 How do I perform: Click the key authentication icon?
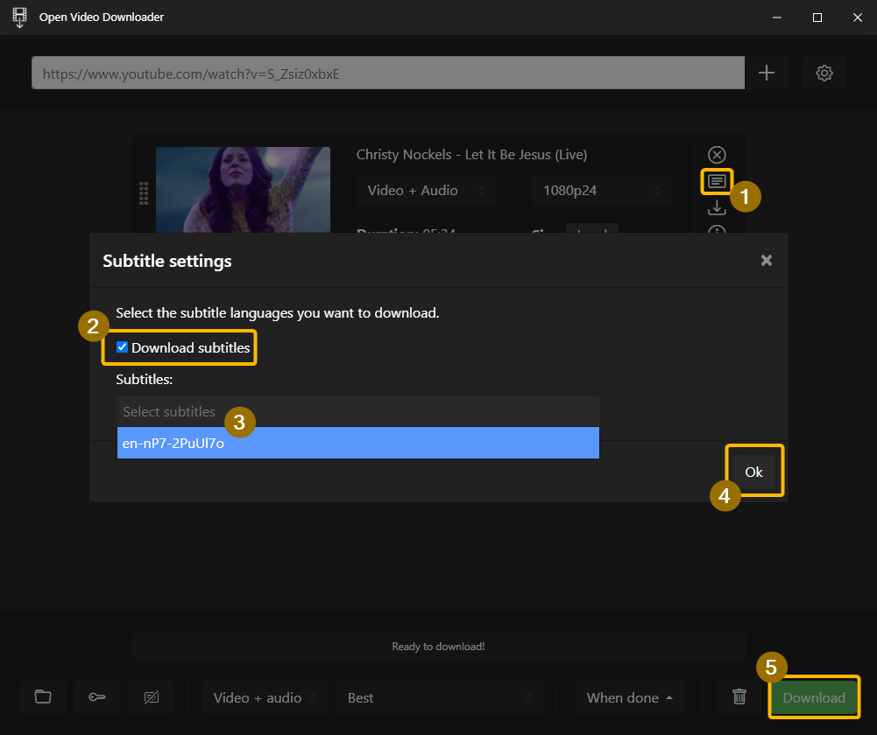point(96,697)
